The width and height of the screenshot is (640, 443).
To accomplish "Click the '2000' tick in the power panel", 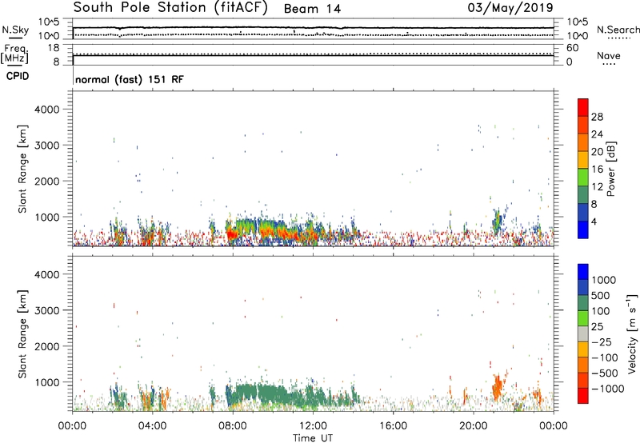I will 46,181.
